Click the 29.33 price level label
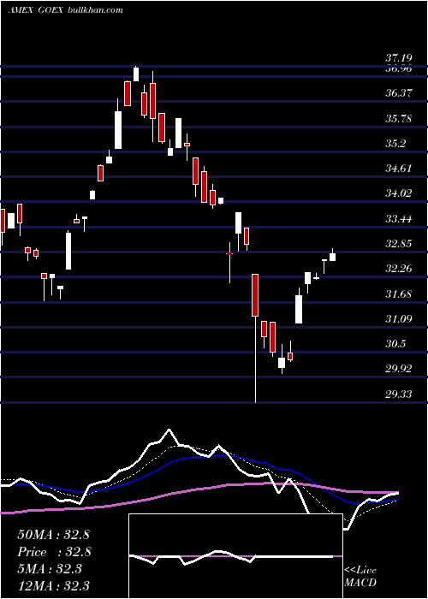This screenshot has height=599, width=428. [x=399, y=394]
